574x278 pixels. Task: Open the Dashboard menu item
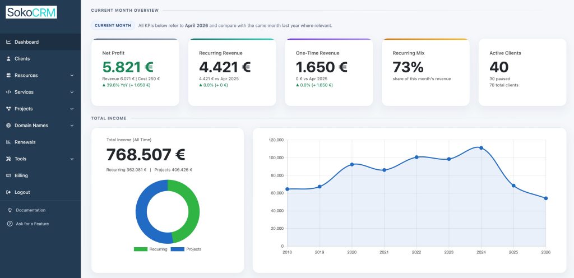pos(40,42)
